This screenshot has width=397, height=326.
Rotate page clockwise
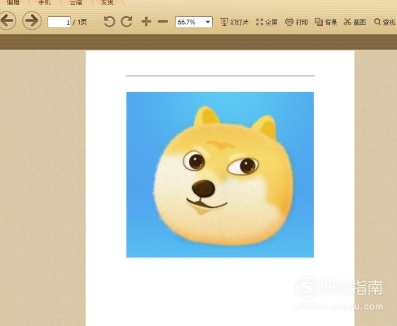[127, 22]
